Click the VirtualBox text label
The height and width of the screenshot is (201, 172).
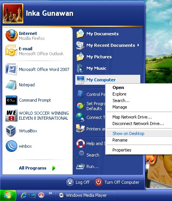(x=28, y=131)
